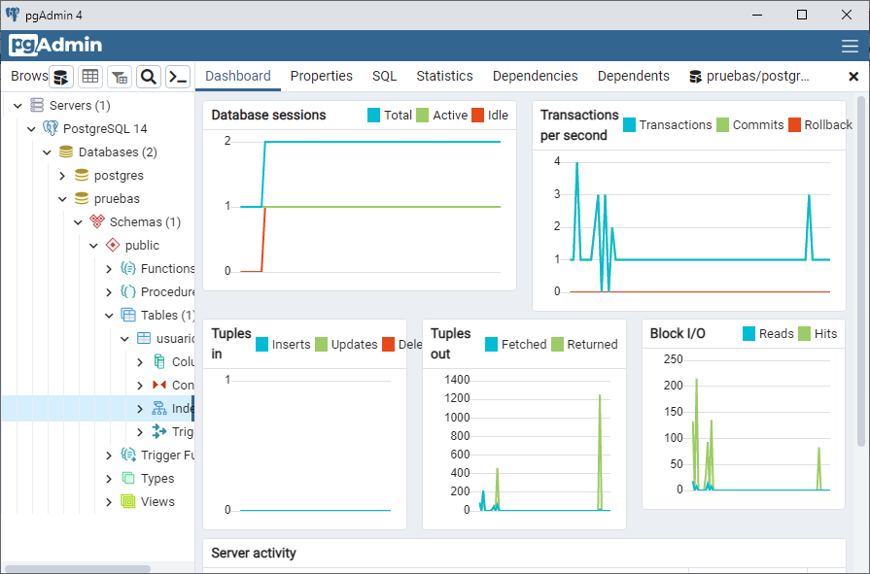The width and height of the screenshot is (870, 574).
Task: Collapse the Schemas (1) node
Action: tap(78, 222)
